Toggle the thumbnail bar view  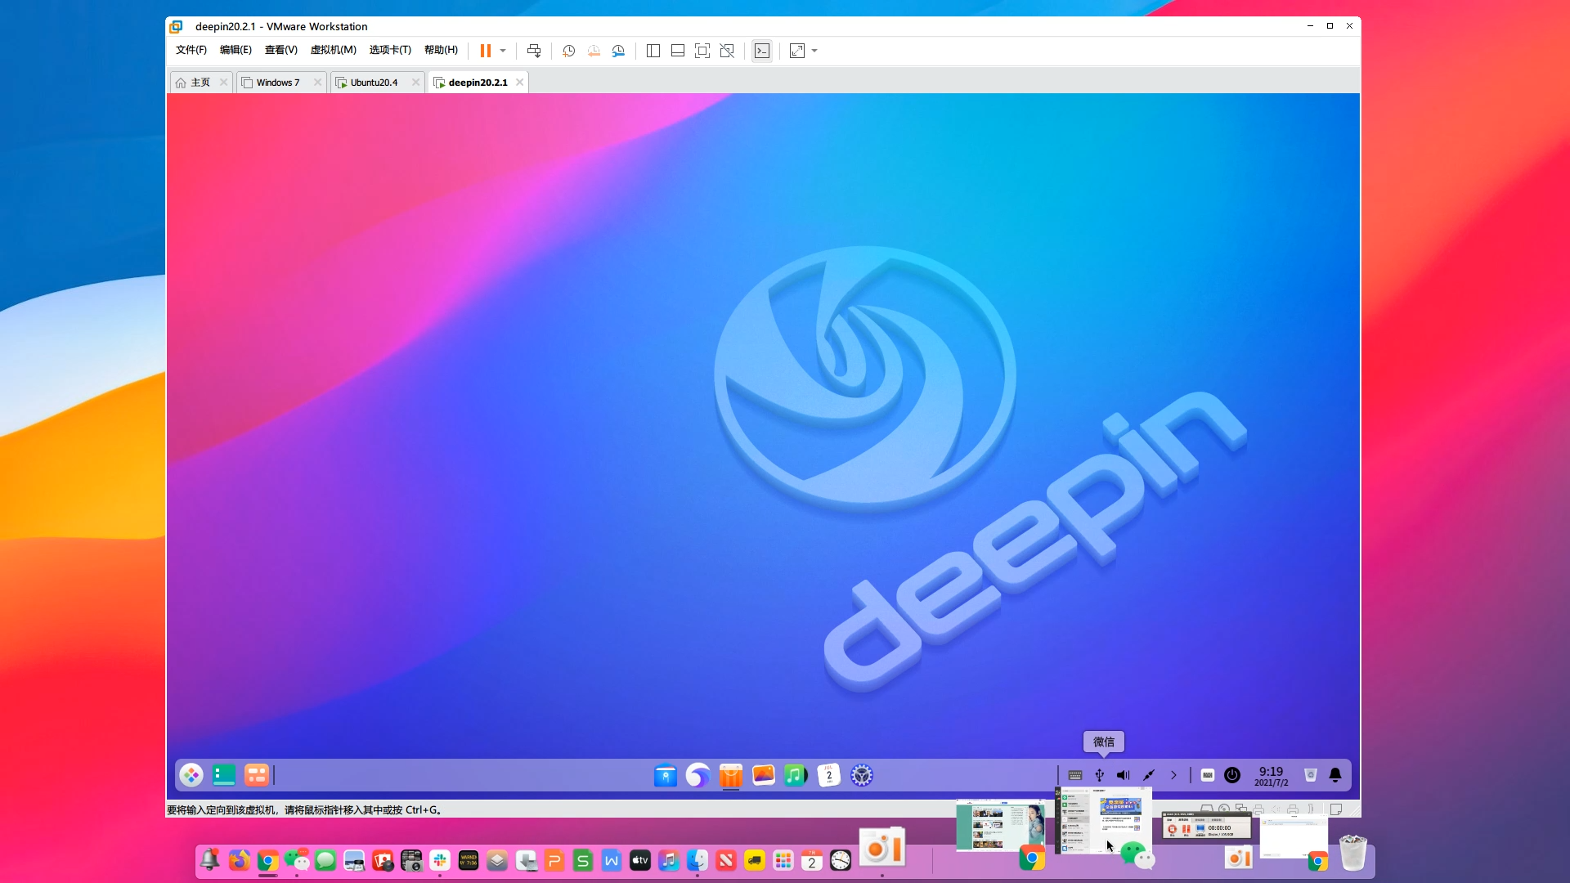tap(677, 51)
